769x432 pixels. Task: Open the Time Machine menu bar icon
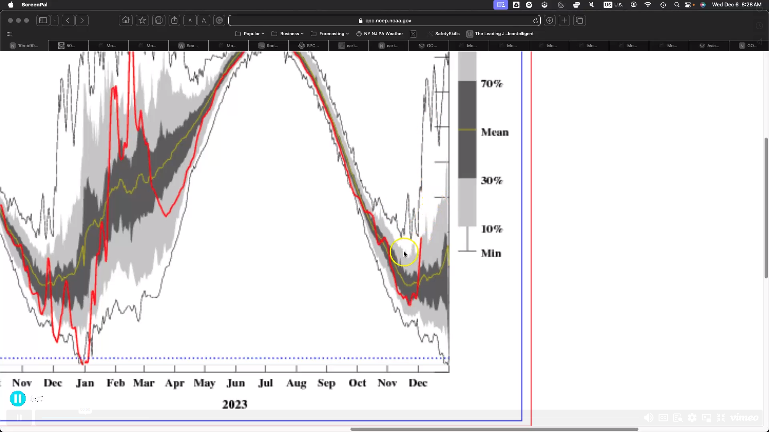[663, 5]
